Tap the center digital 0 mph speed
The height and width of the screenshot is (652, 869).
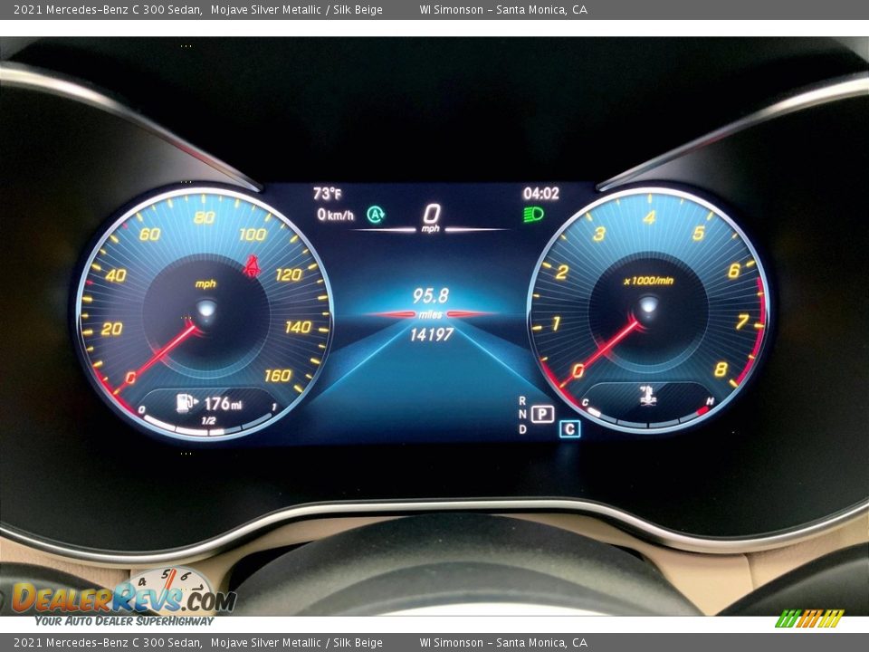[x=431, y=216]
